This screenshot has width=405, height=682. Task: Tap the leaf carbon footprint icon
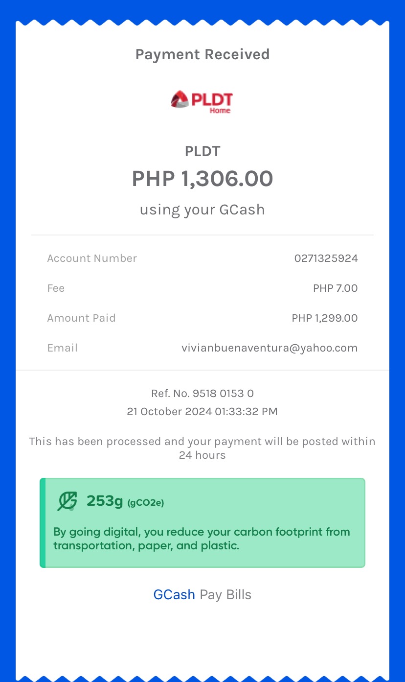click(67, 501)
